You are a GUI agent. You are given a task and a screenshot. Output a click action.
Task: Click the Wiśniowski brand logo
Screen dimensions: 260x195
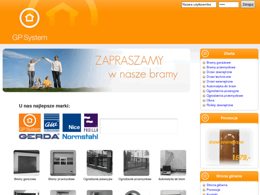click(x=51, y=123)
